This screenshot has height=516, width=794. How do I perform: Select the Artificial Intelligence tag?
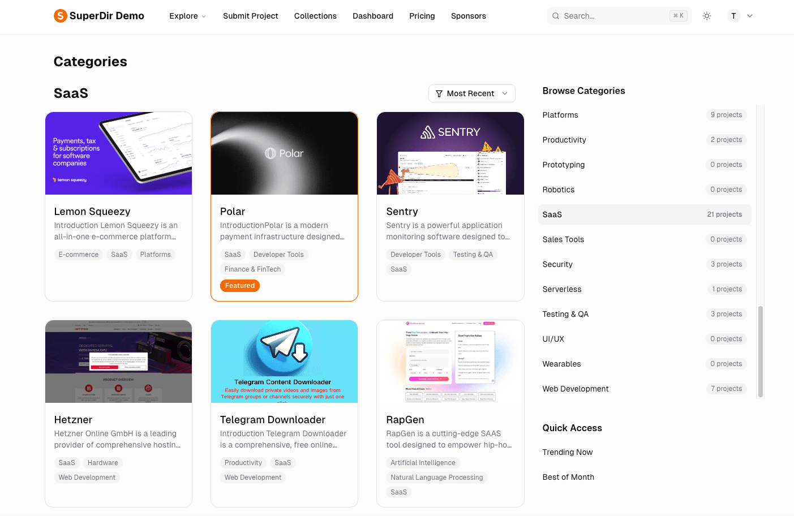point(423,463)
